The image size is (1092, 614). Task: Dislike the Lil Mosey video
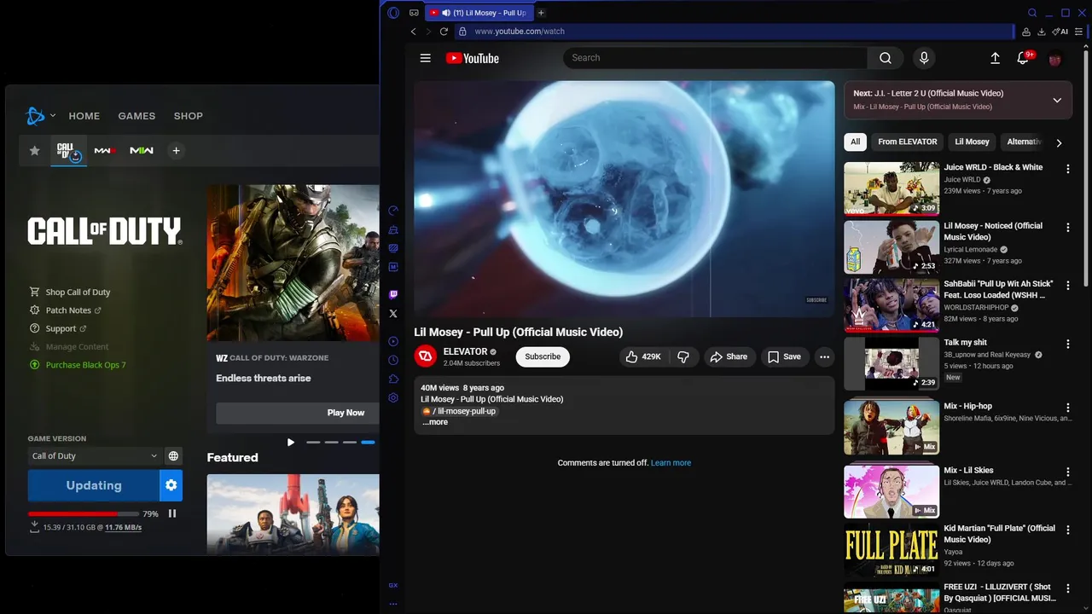point(683,356)
